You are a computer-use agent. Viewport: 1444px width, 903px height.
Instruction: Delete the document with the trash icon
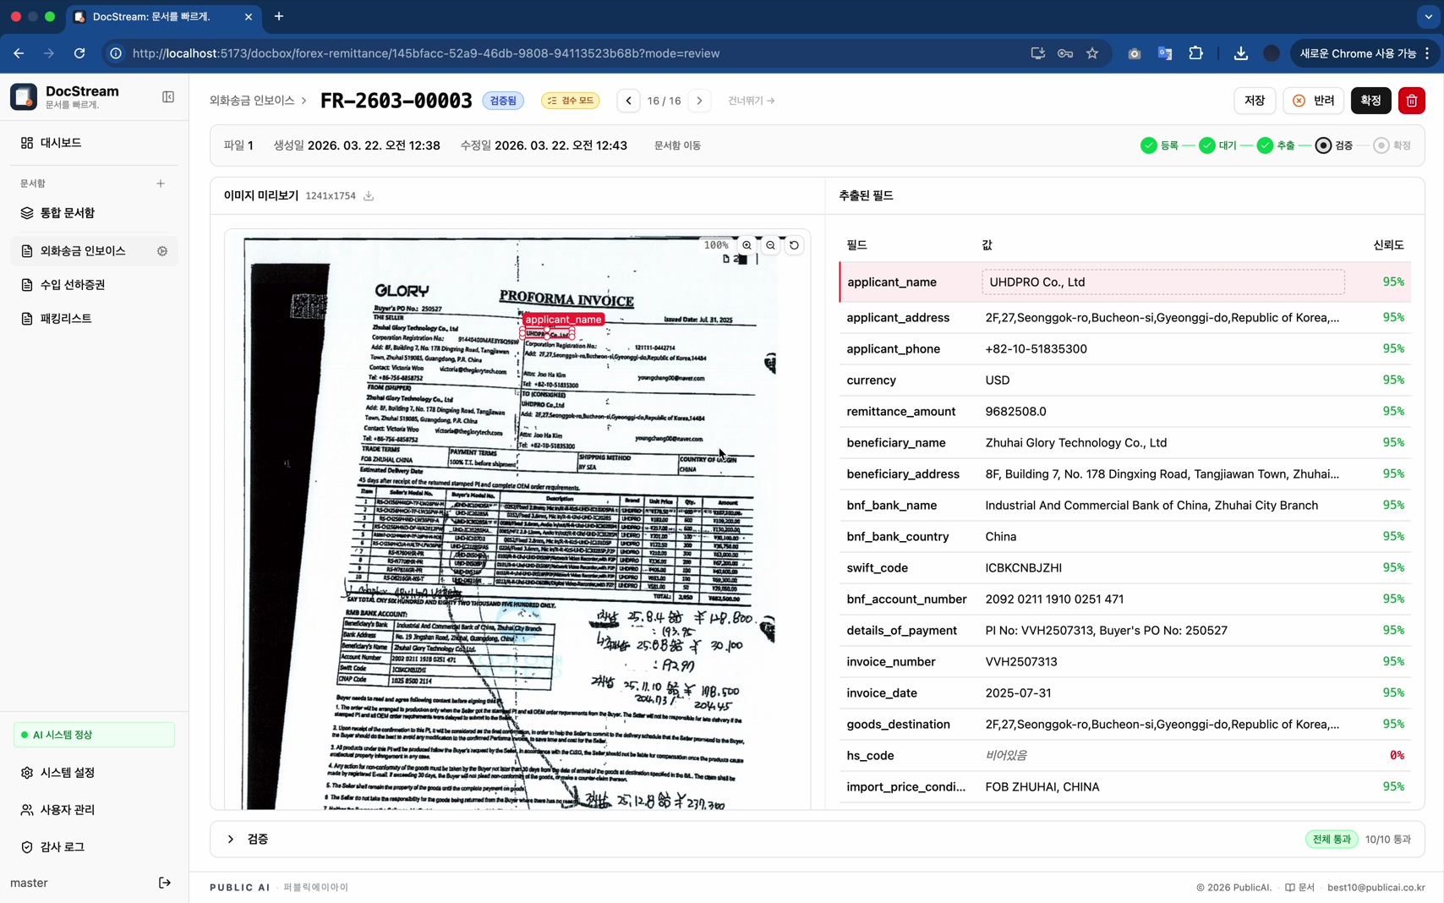1410,101
